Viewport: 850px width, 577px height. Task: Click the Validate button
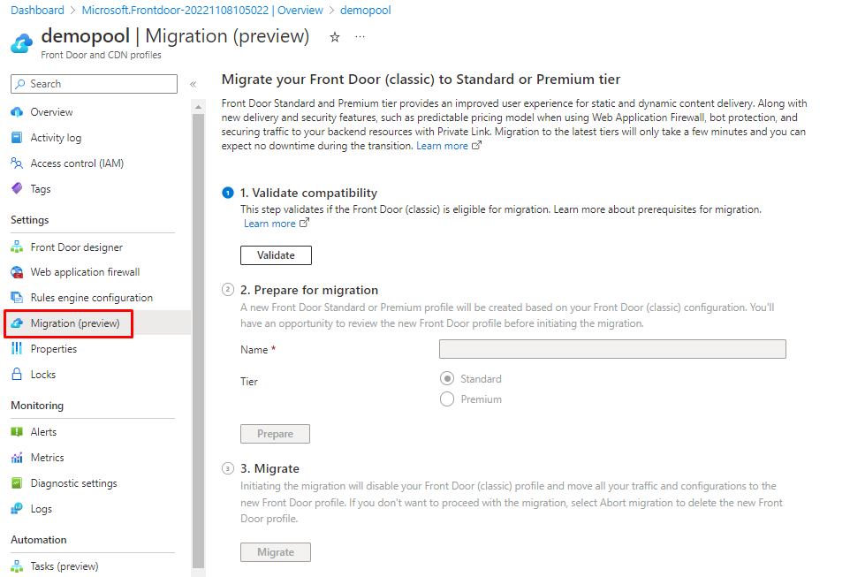tap(276, 255)
